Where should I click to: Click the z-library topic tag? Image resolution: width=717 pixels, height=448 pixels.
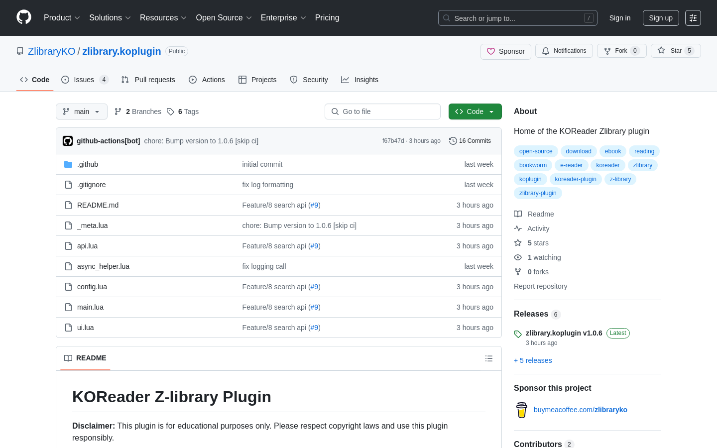point(620,179)
